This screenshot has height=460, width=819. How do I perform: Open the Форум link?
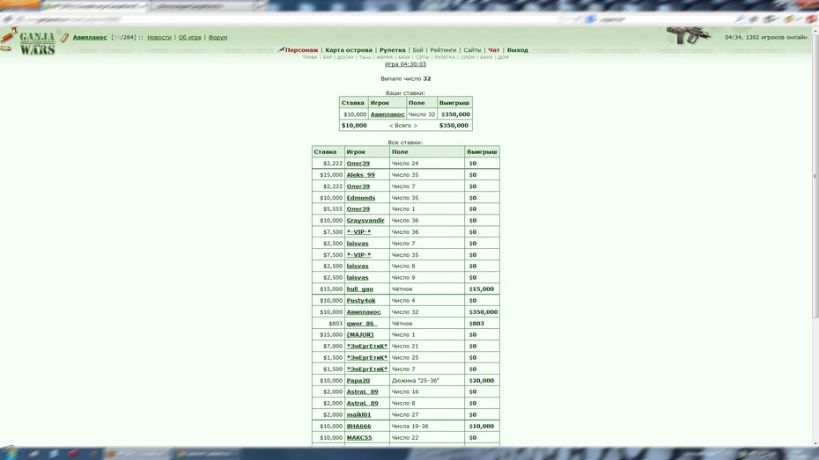(x=218, y=38)
